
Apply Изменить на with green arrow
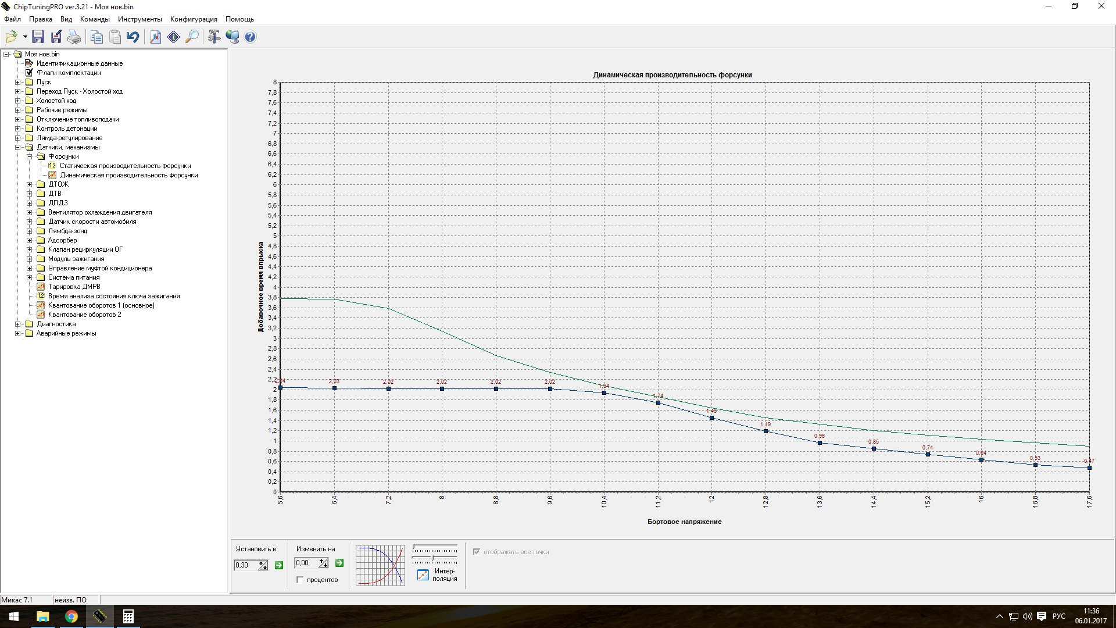(x=339, y=563)
